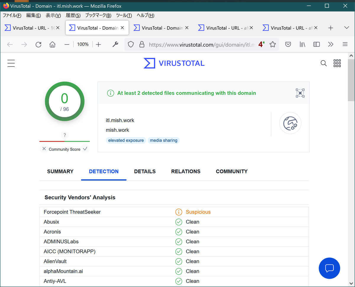Open the Pocket save icon
Screen dimensions: 355x287
(x=288, y=44)
